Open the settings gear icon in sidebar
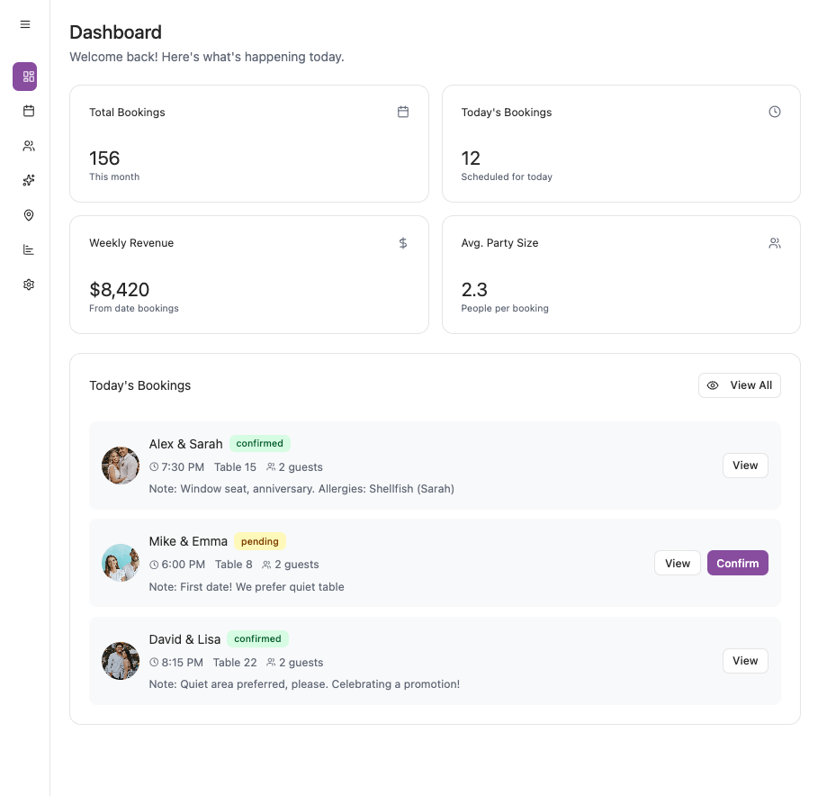The height and width of the screenshot is (796, 818). click(29, 285)
